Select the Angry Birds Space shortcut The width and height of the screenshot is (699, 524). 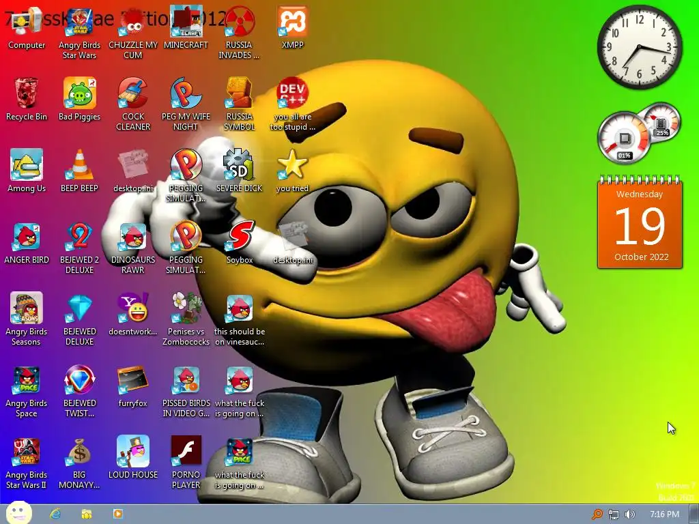27,392
